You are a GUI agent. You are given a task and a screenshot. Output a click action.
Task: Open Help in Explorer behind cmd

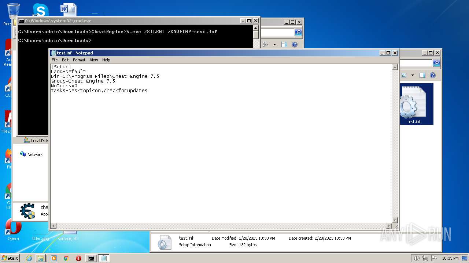[294, 45]
